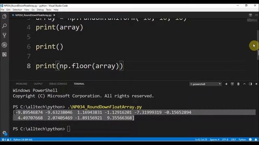Select the NP034_RoundDownFloatArray.py editor tab

(33, 15)
